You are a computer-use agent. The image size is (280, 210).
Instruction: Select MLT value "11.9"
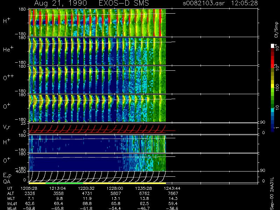point(87,198)
